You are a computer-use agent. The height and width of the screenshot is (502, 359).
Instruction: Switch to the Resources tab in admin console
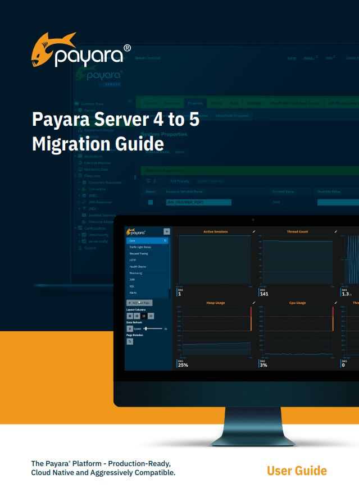pyautogui.click(x=172, y=103)
